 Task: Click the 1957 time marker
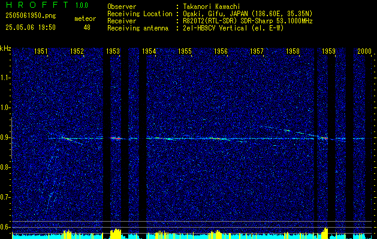[x=257, y=51]
